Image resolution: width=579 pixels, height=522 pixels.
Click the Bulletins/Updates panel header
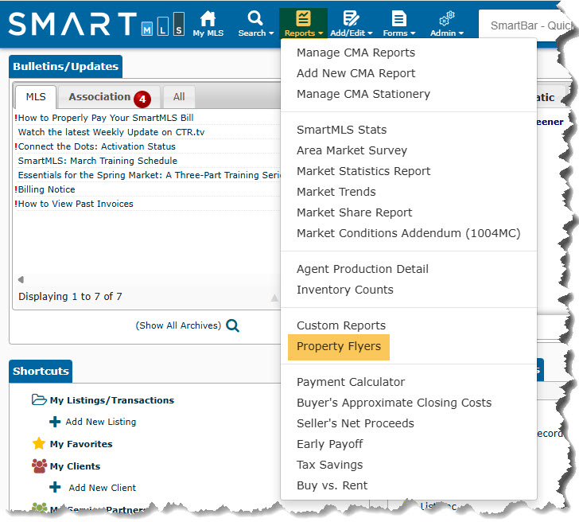[66, 67]
